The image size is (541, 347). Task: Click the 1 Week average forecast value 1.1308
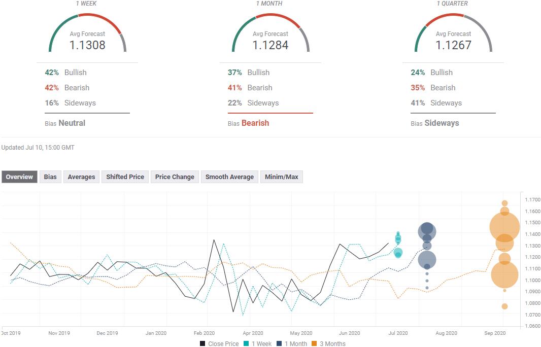[87, 45]
